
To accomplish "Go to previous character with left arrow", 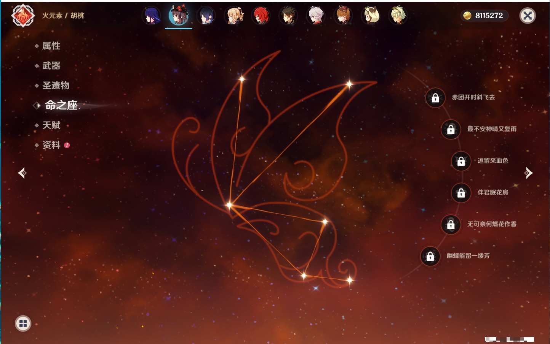I will 22,173.
